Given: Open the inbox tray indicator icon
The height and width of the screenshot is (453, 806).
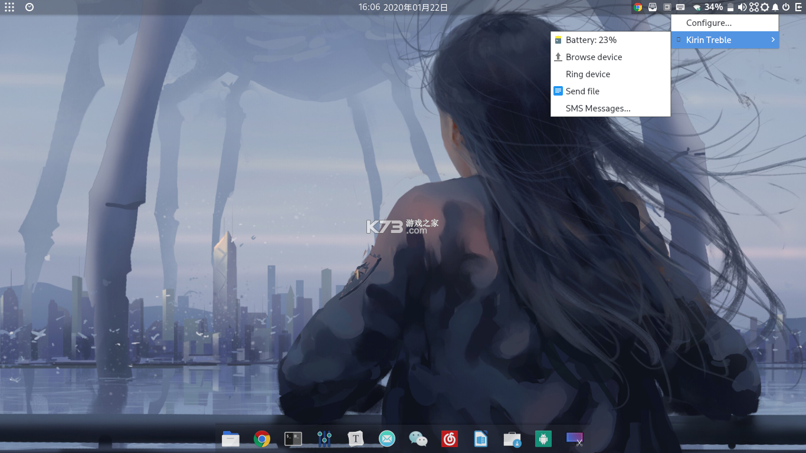Looking at the screenshot, I should pyautogui.click(x=653, y=7).
